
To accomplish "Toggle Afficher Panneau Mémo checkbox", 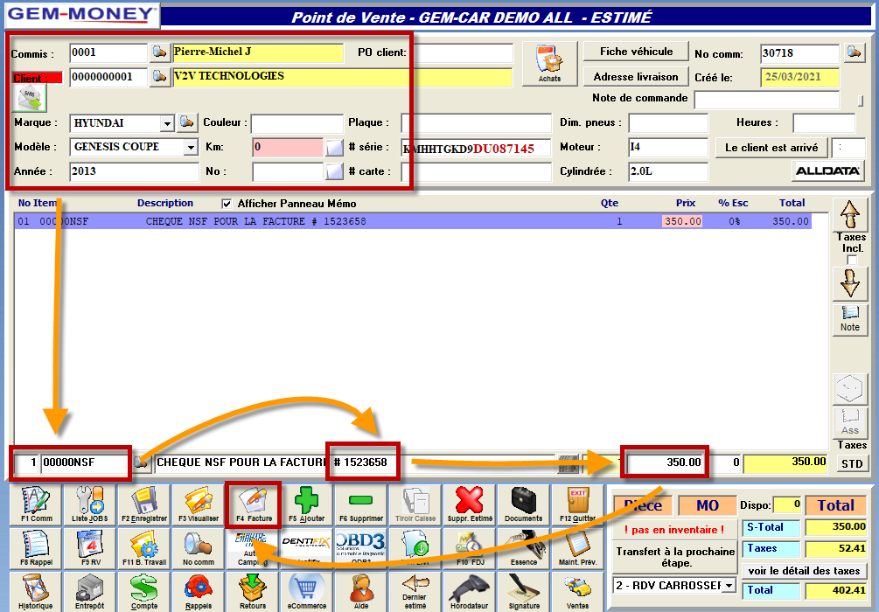I will (227, 204).
